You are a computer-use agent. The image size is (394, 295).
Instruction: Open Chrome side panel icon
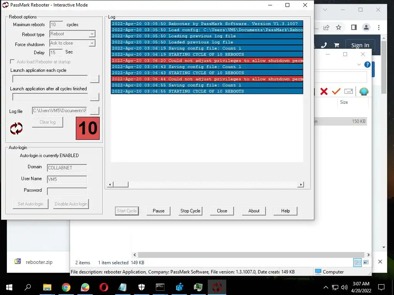[x=354, y=27]
